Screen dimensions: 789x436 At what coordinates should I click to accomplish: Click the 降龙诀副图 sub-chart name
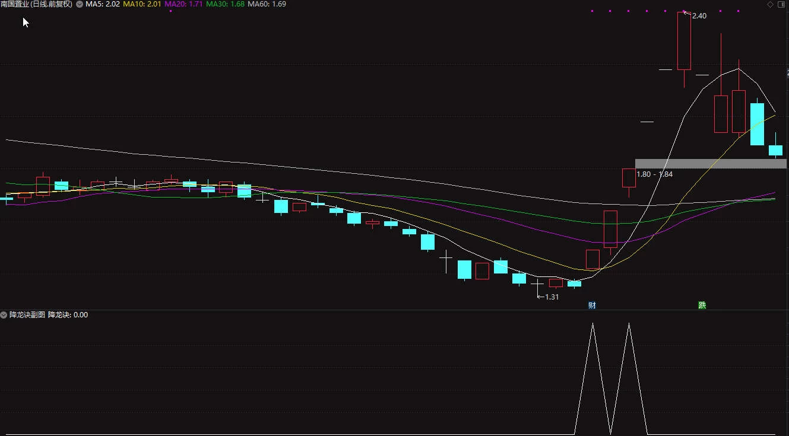[x=27, y=315]
